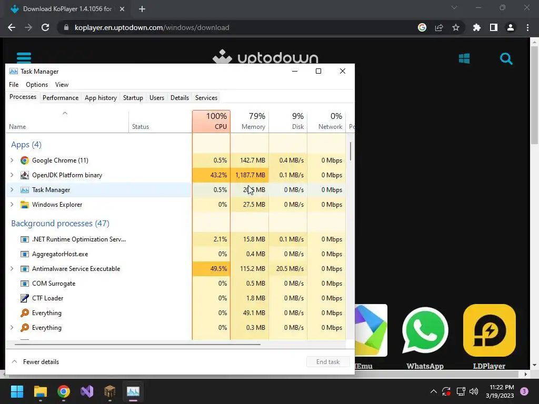
Task: Show hidden system tray icons
Action: [434, 391]
